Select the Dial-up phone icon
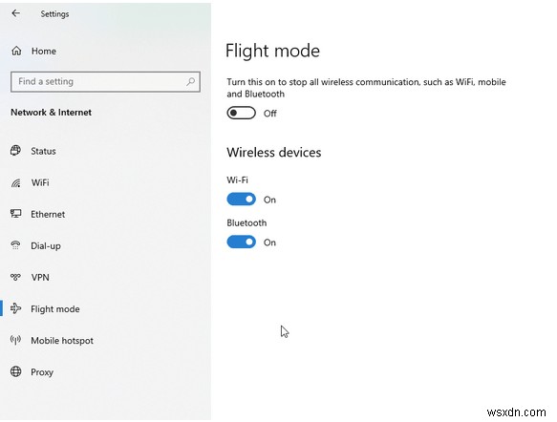Screen dimensions: 557x422 15,245
